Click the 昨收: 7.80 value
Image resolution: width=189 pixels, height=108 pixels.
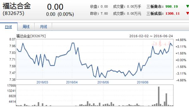[x=99, y=14]
